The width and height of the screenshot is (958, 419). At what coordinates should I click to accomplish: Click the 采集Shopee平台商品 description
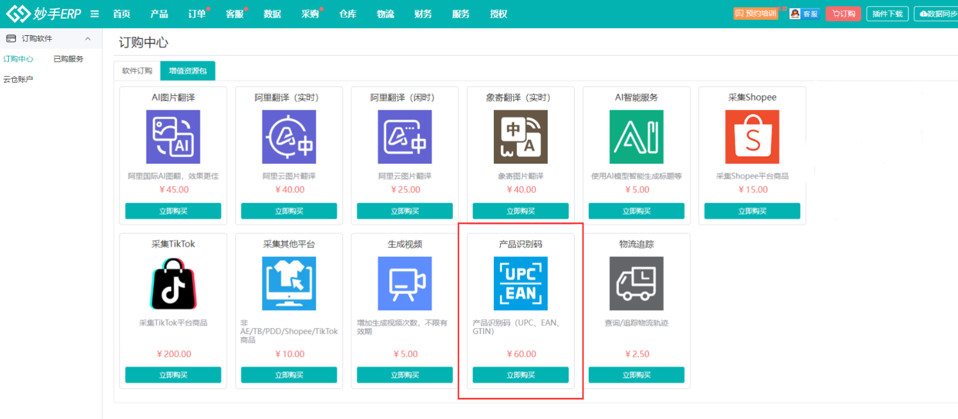[x=753, y=176]
